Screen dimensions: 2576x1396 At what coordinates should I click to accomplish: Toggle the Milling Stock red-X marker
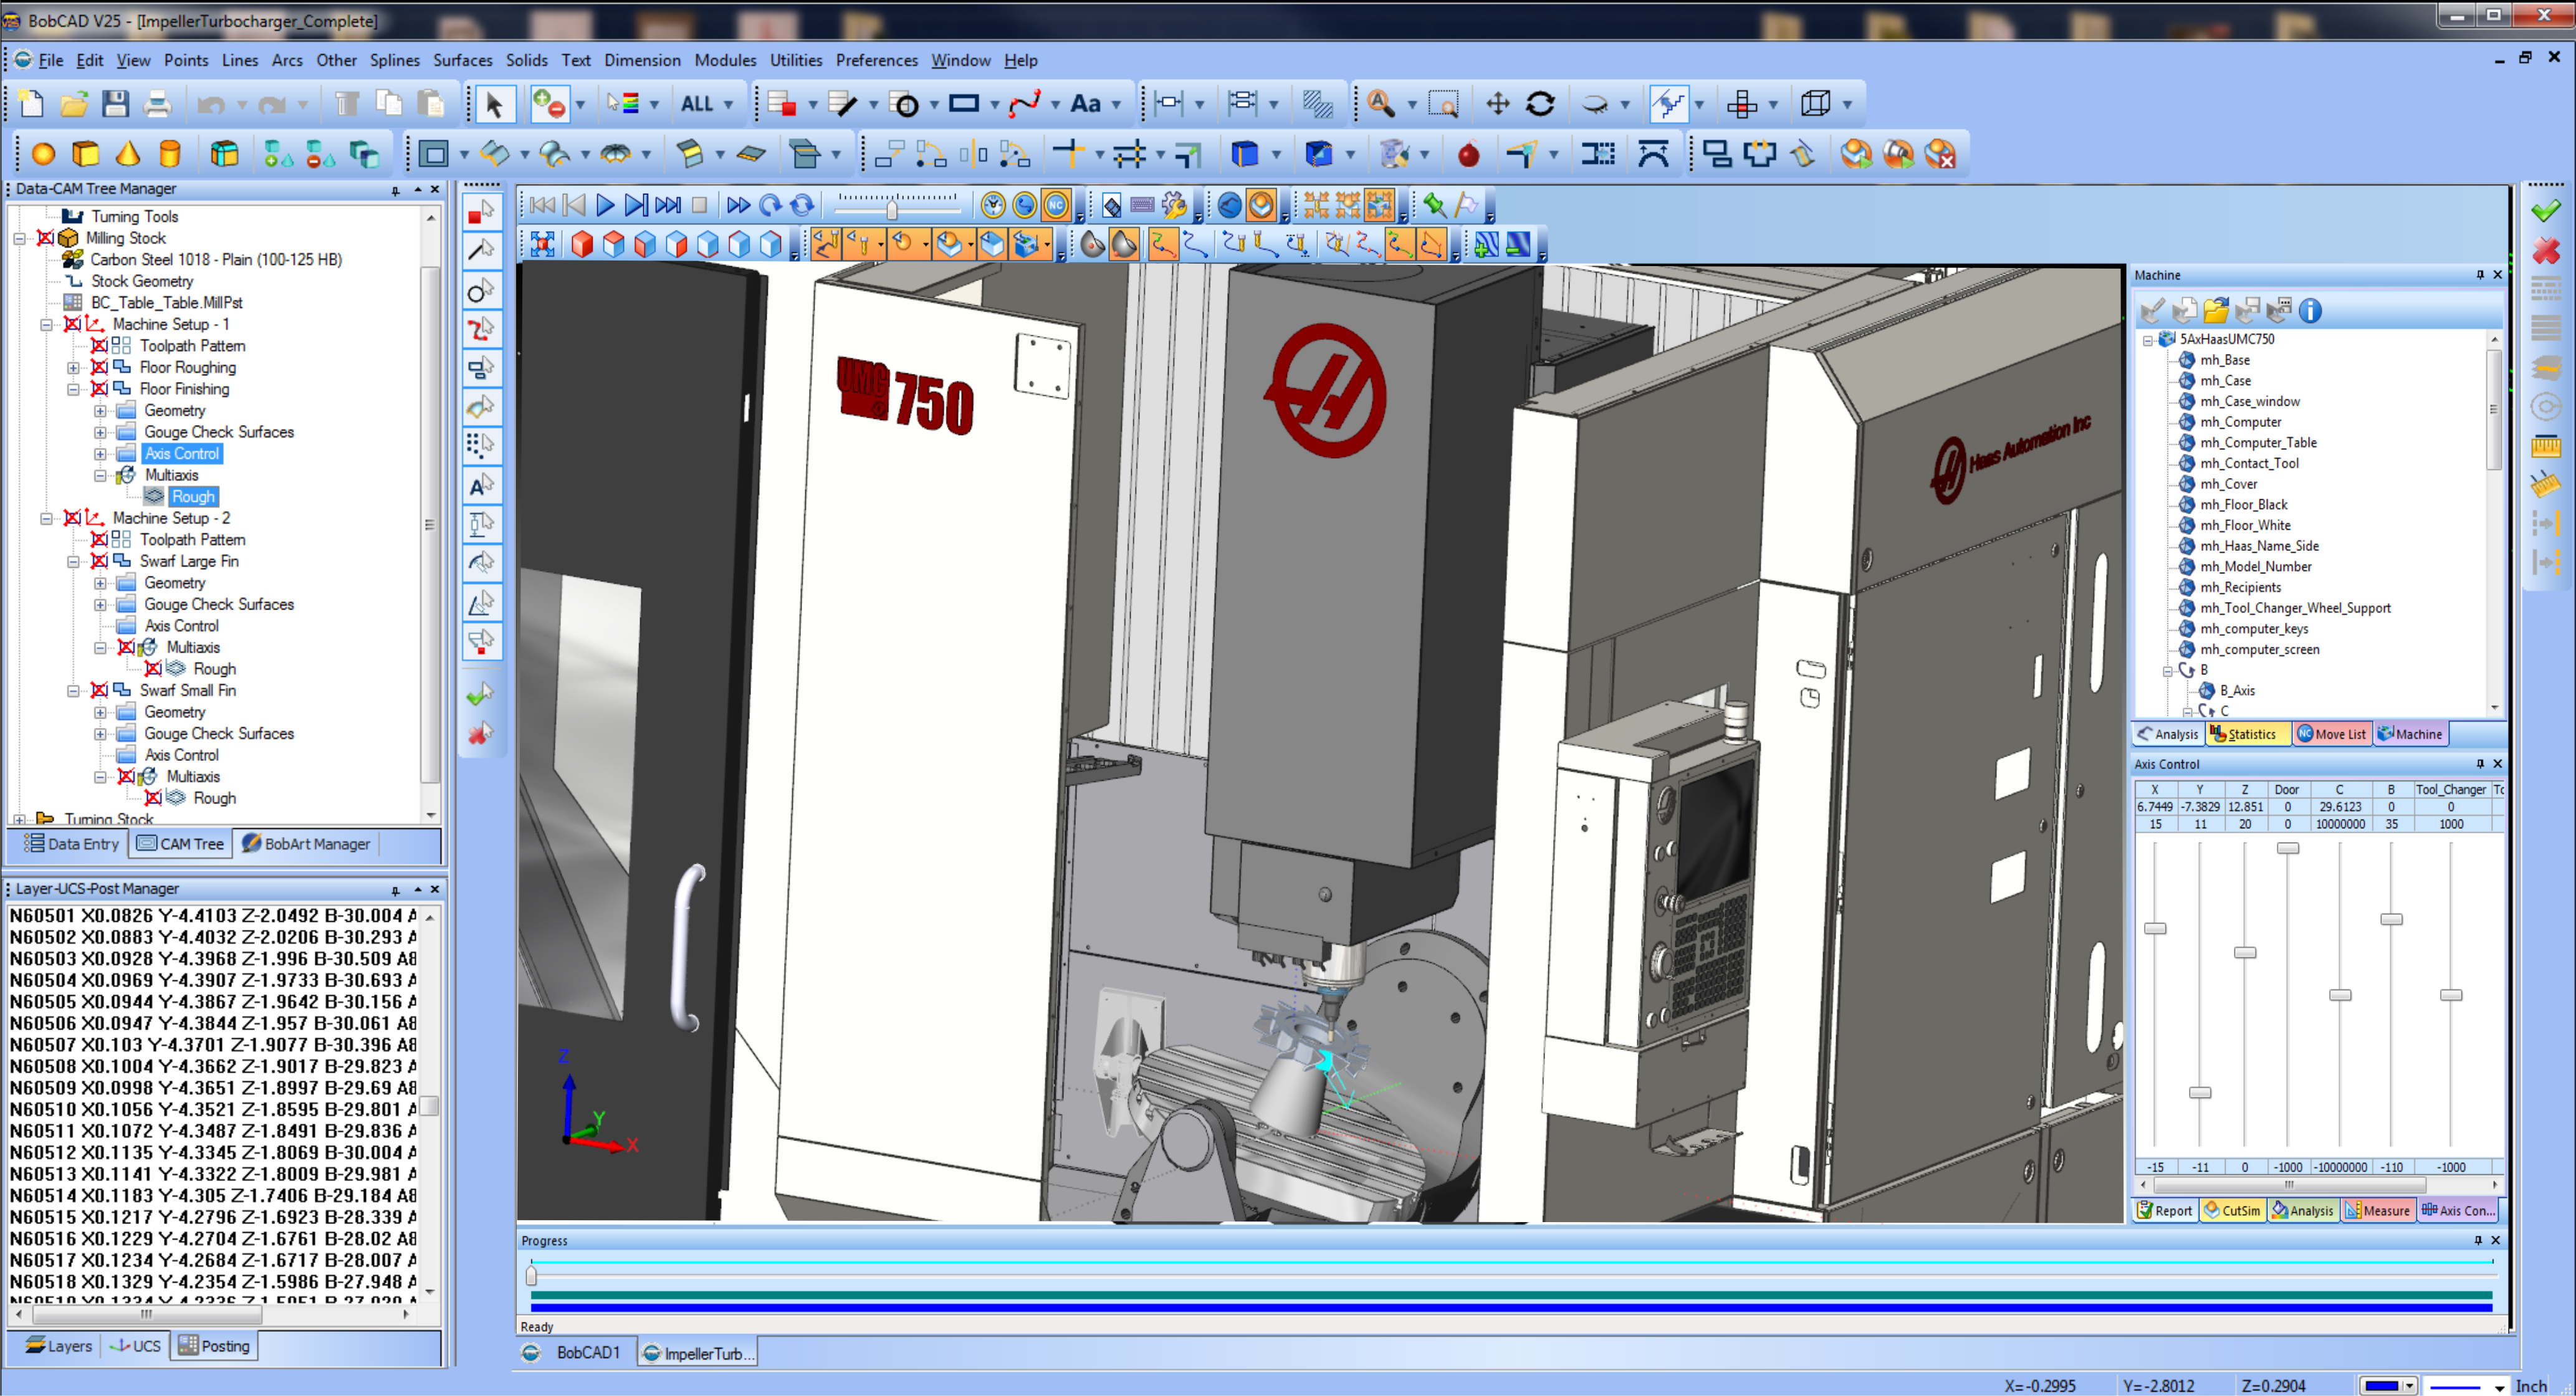pyautogui.click(x=46, y=238)
